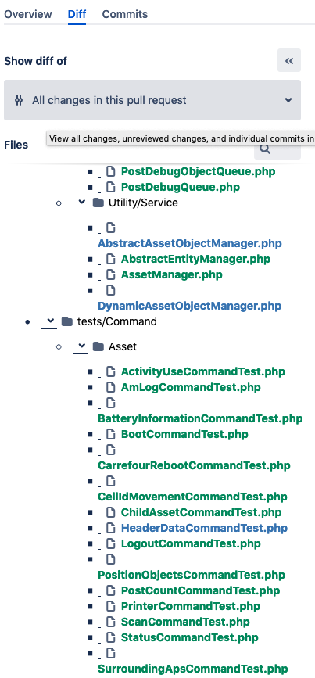Screen dimensions: 315x678
Task: Click the Asset folder icon
Action: coord(98,346)
